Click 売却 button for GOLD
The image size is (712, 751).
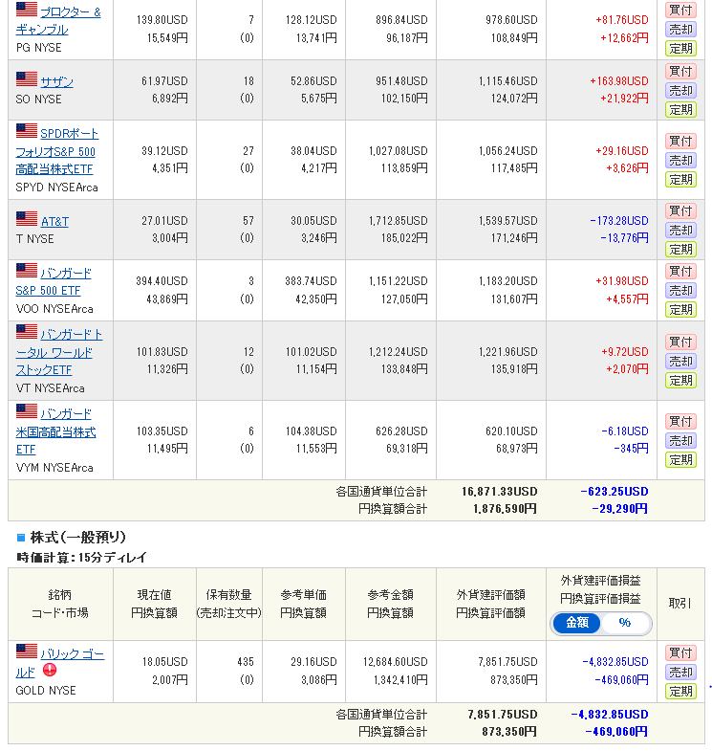tap(680, 672)
